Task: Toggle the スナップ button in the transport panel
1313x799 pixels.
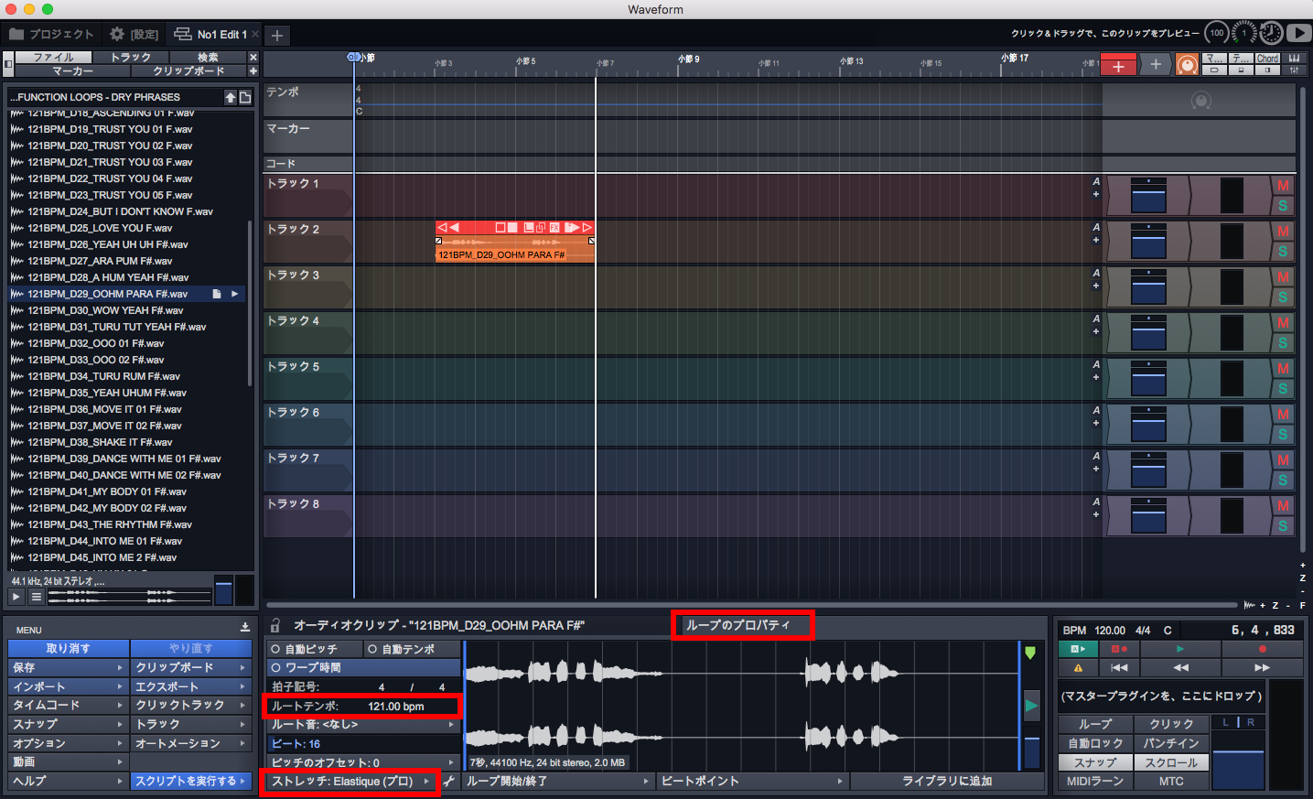Action: click(1095, 762)
